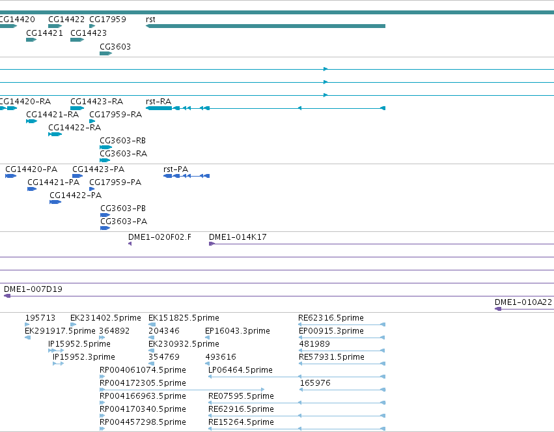Click the RP004061074.5prime EST label
The height and width of the screenshot is (432, 554).
143,371
